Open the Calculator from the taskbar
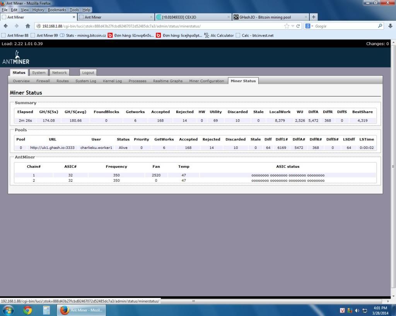Screen dimensions: 396x316 tap(46, 310)
